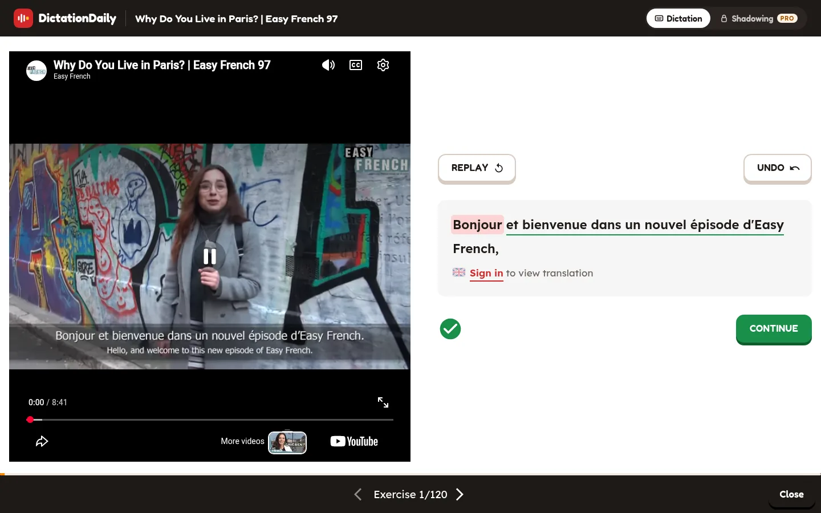Click the More videos label
Screen dimensions: 821x513
[x=242, y=441]
